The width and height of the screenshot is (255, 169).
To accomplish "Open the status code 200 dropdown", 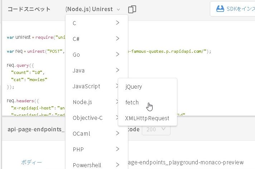I will pos(156,129).
